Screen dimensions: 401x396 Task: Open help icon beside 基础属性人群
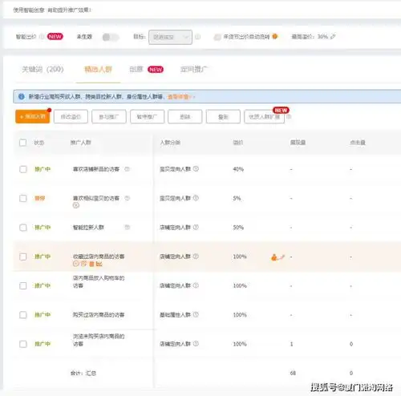click(x=196, y=314)
